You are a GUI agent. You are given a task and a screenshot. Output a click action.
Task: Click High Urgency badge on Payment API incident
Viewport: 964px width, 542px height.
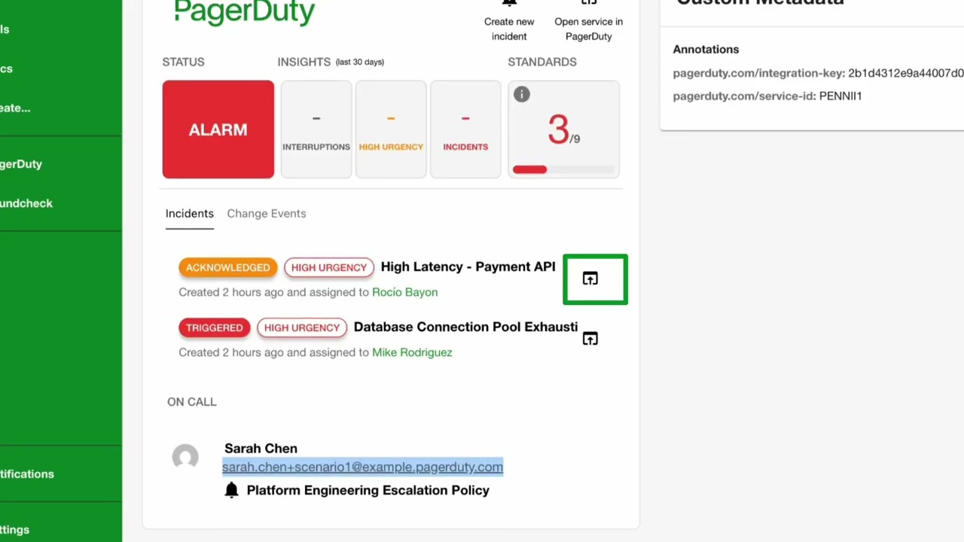click(x=329, y=267)
